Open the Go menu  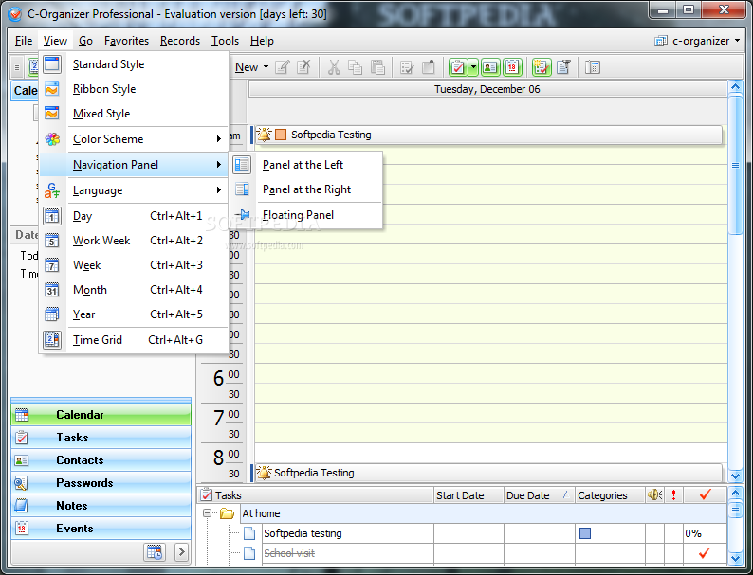click(85, 41)
